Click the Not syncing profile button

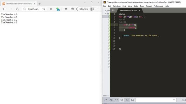pos(85,9)
